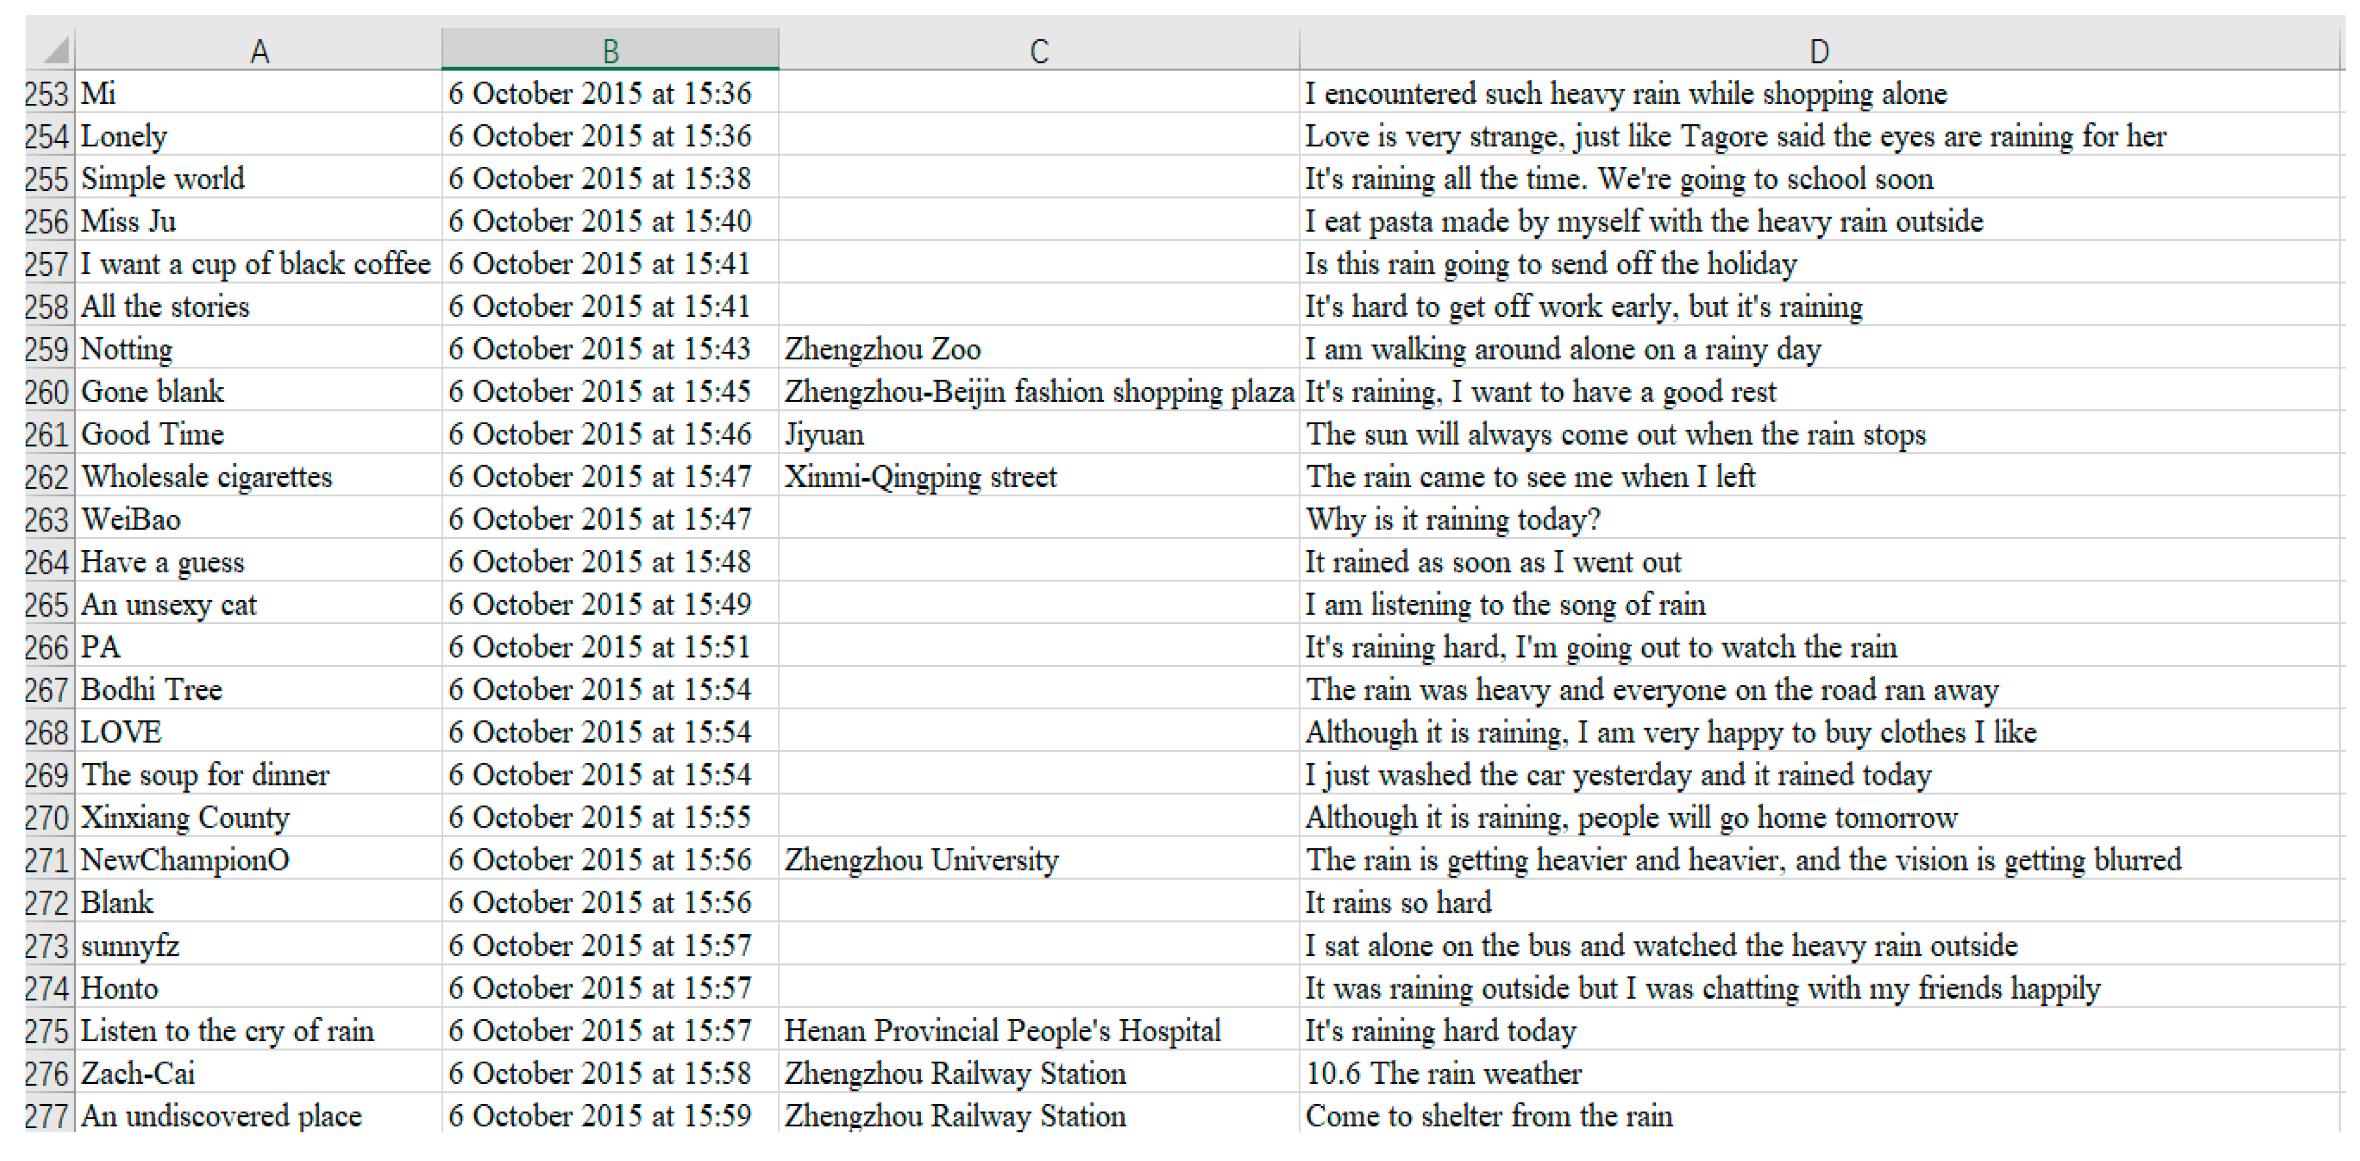Click the '6 October 2015 at 15:51' cell

point(599,647)
